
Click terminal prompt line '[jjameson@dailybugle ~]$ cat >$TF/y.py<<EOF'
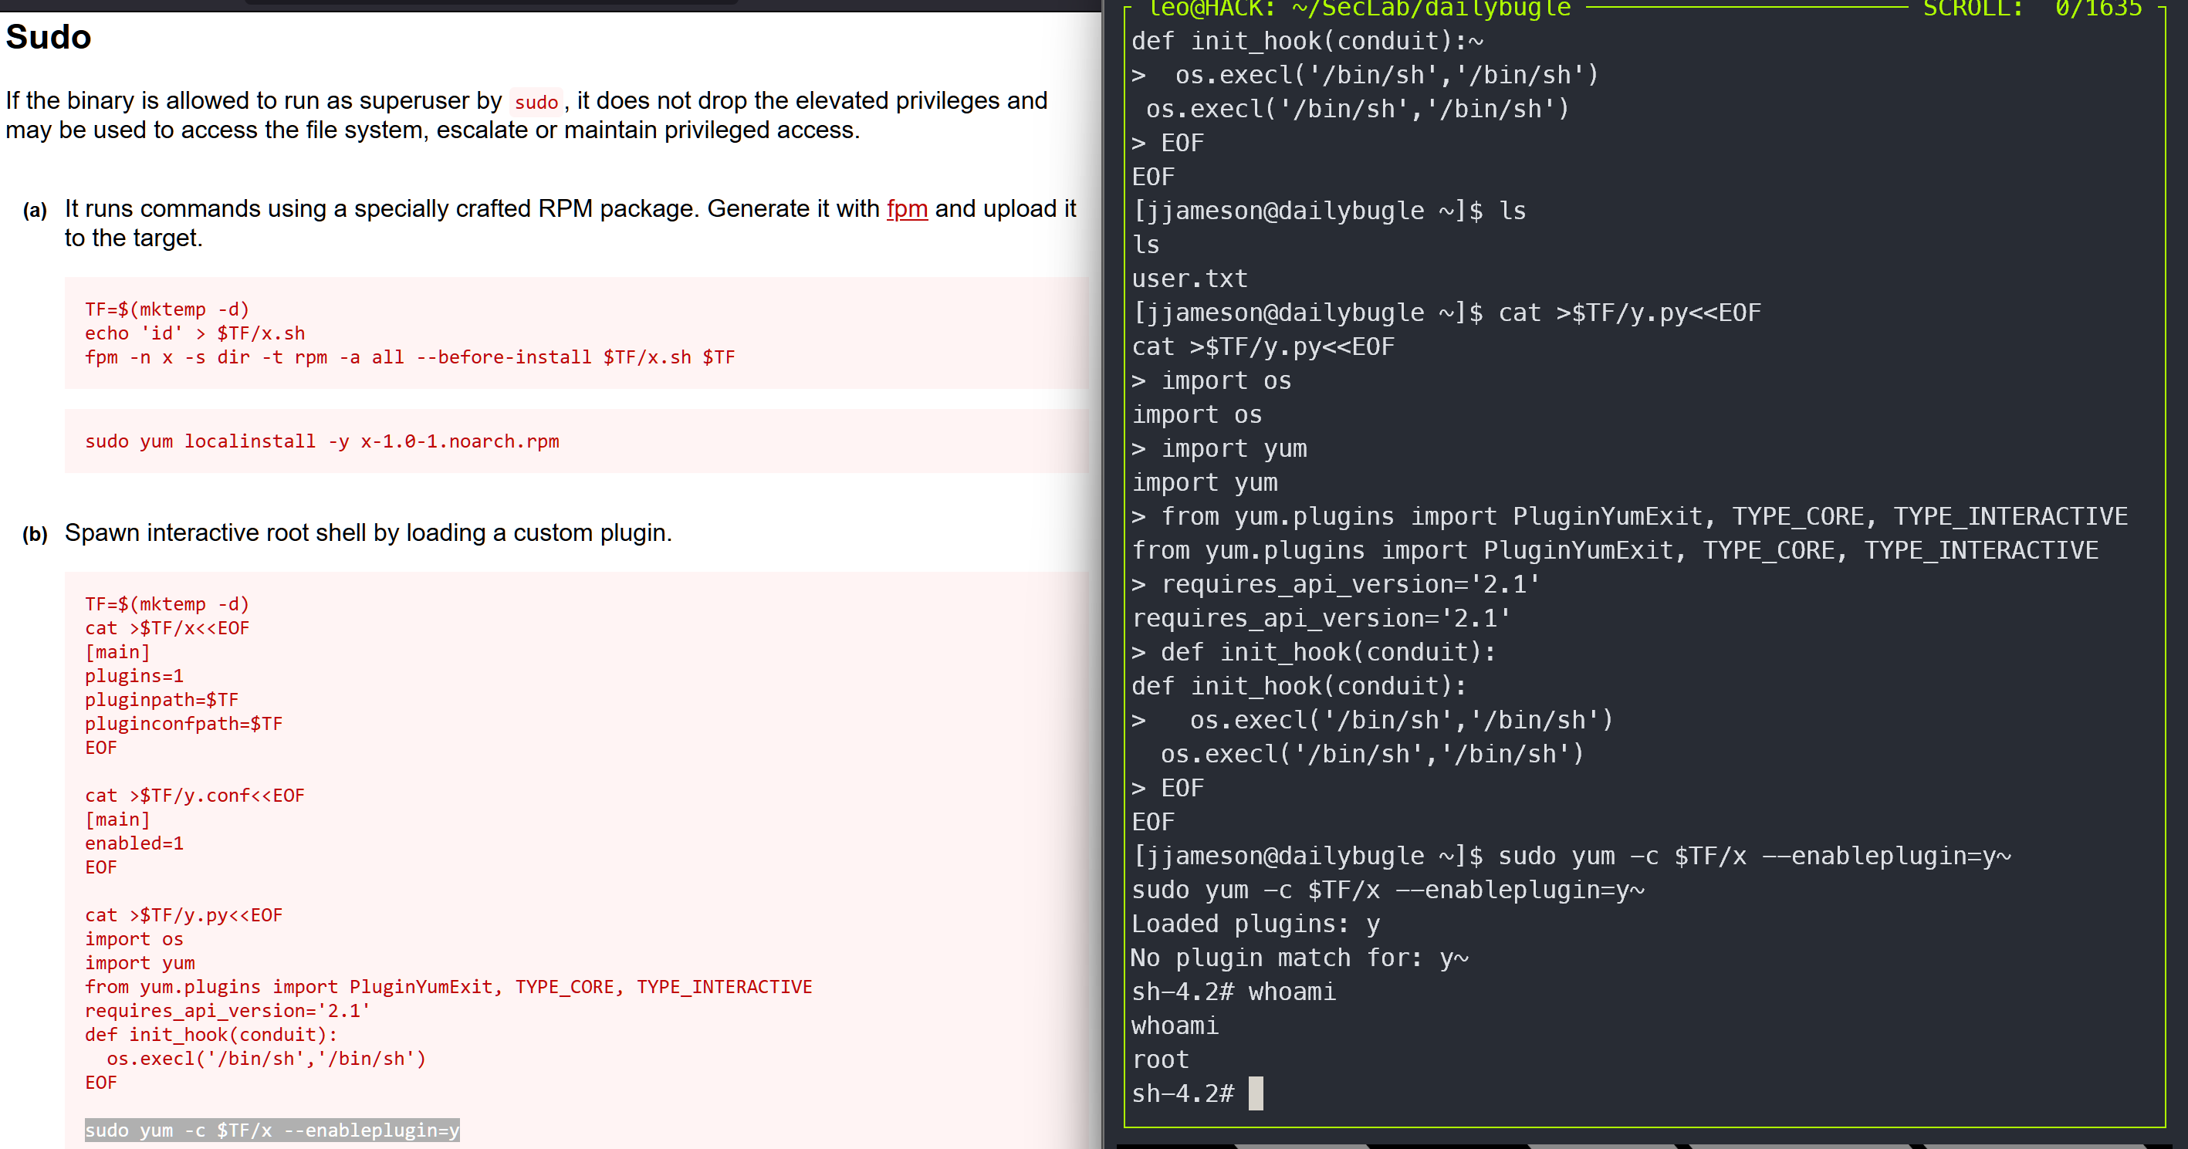pos(1447,313)
